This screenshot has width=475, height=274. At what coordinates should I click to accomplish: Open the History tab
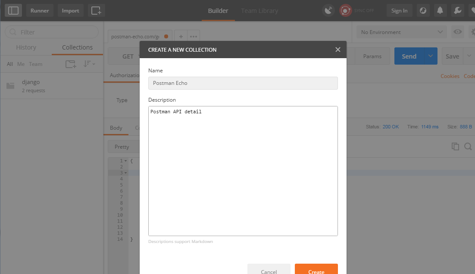tap(26, 47)
